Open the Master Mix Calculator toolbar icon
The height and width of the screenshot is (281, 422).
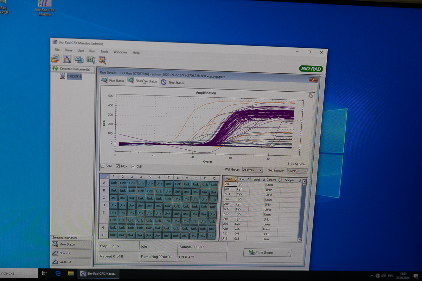[x=91, y=60]
